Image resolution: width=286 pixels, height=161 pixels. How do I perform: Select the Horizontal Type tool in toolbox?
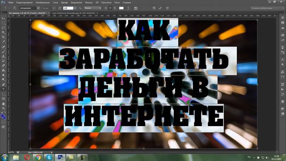coord(3,89)
